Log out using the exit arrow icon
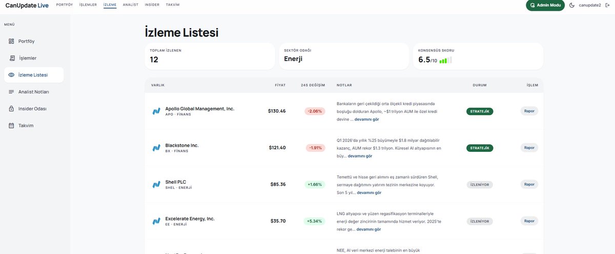This screenshot has width=615, height=254. click(x=608, y=5)
